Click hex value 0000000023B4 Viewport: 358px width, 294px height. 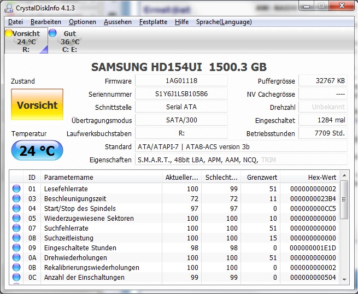point(313,198)
